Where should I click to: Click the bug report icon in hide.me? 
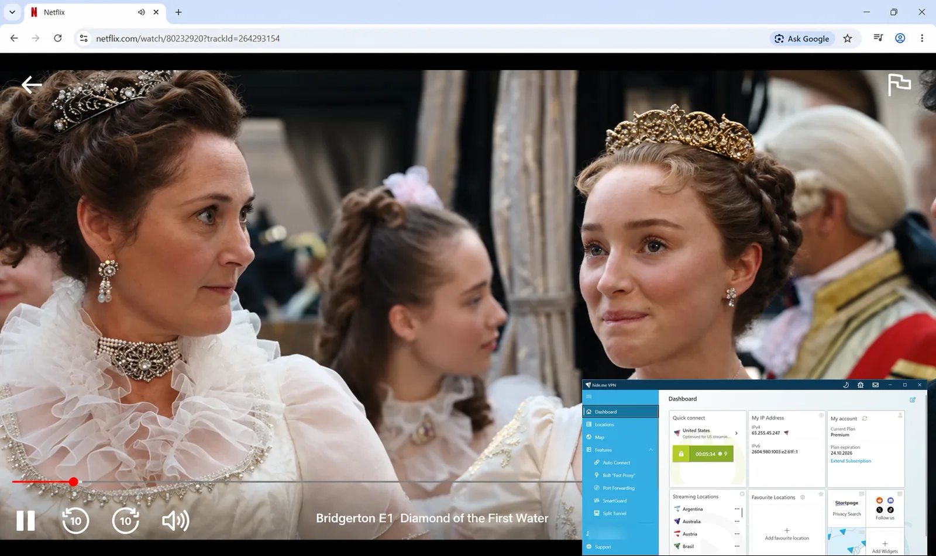pyautogui.click(x=861, y=385)
